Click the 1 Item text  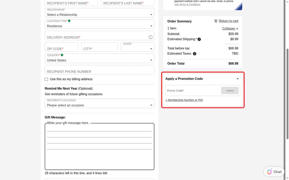pos(172,28)
